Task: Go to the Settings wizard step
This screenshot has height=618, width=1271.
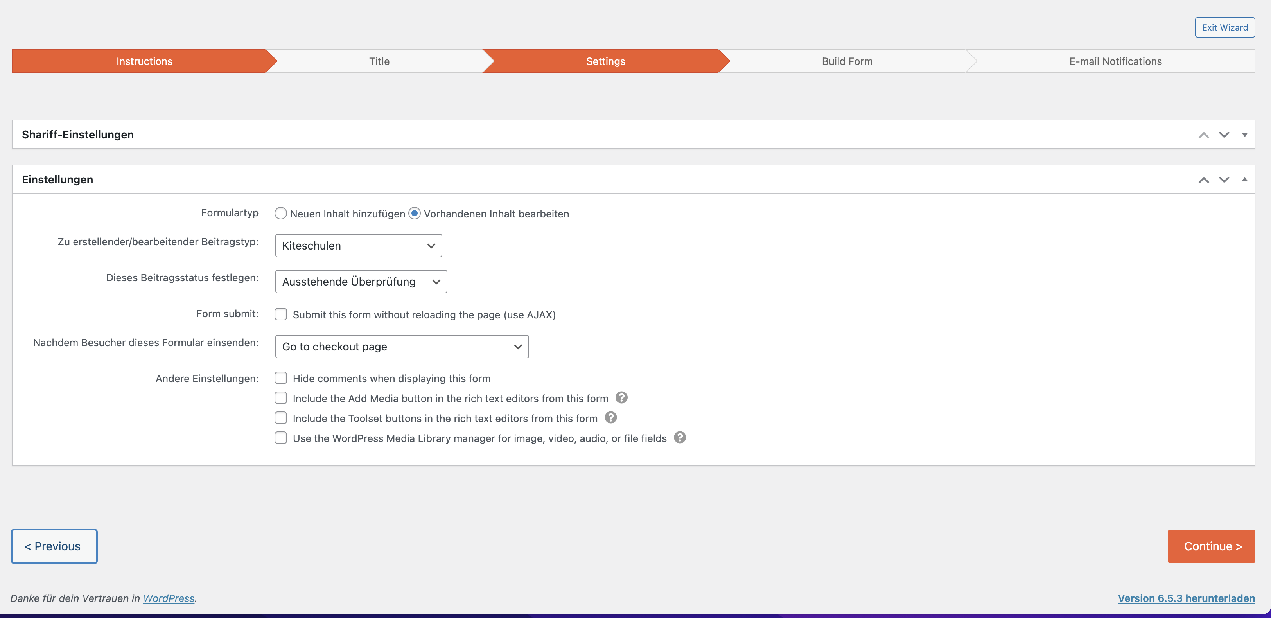Action: point(605,61)
